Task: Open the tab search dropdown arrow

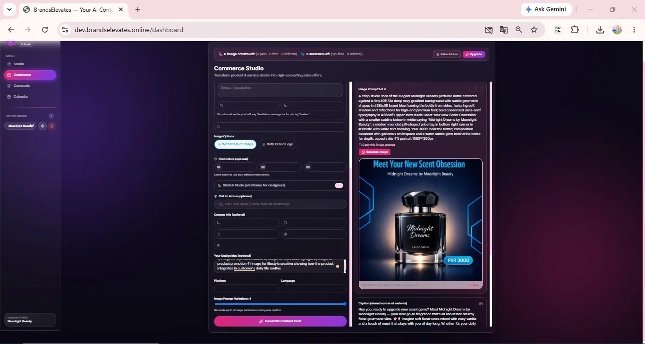Action: click(9, 9)
